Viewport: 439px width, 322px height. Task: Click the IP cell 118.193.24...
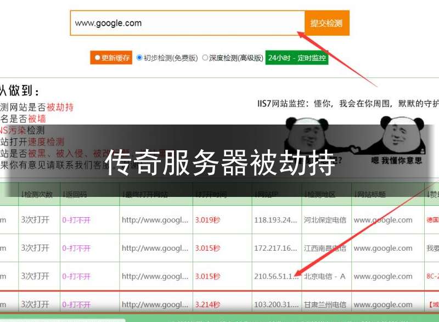pyautogui.click(x=275, y=220)
